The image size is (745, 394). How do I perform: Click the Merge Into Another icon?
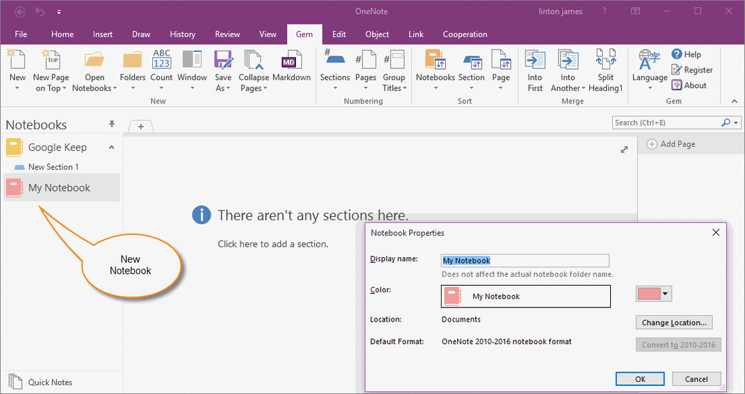(x=568, y=60)
